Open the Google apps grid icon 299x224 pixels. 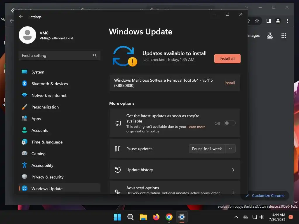284,36
